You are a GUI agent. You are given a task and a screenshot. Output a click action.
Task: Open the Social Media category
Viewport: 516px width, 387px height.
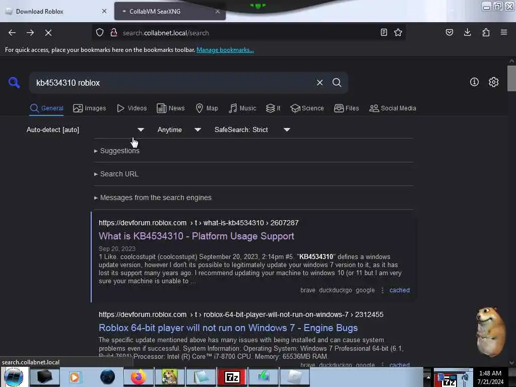click(x=393, y=108)
